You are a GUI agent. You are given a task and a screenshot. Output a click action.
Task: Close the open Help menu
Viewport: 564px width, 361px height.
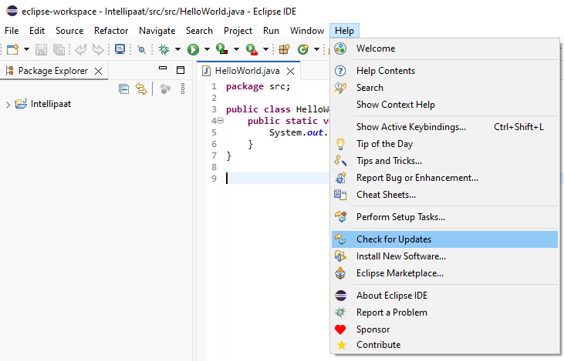point(344,31)
